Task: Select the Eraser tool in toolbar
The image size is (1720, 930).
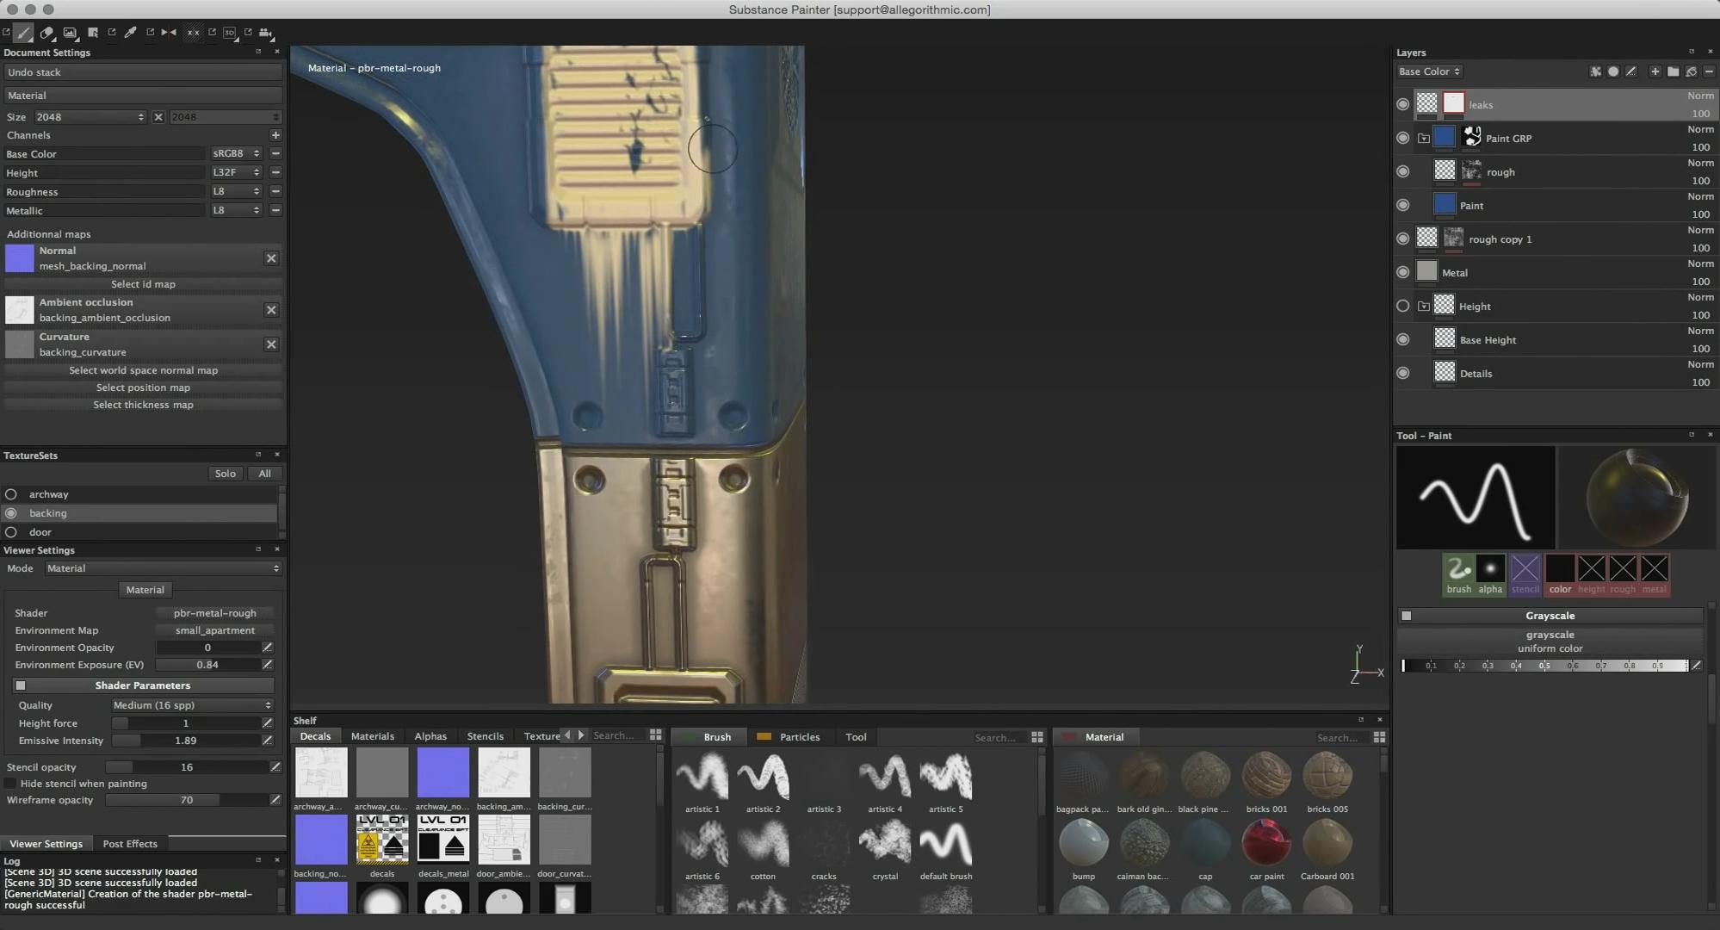Action: 46,33
